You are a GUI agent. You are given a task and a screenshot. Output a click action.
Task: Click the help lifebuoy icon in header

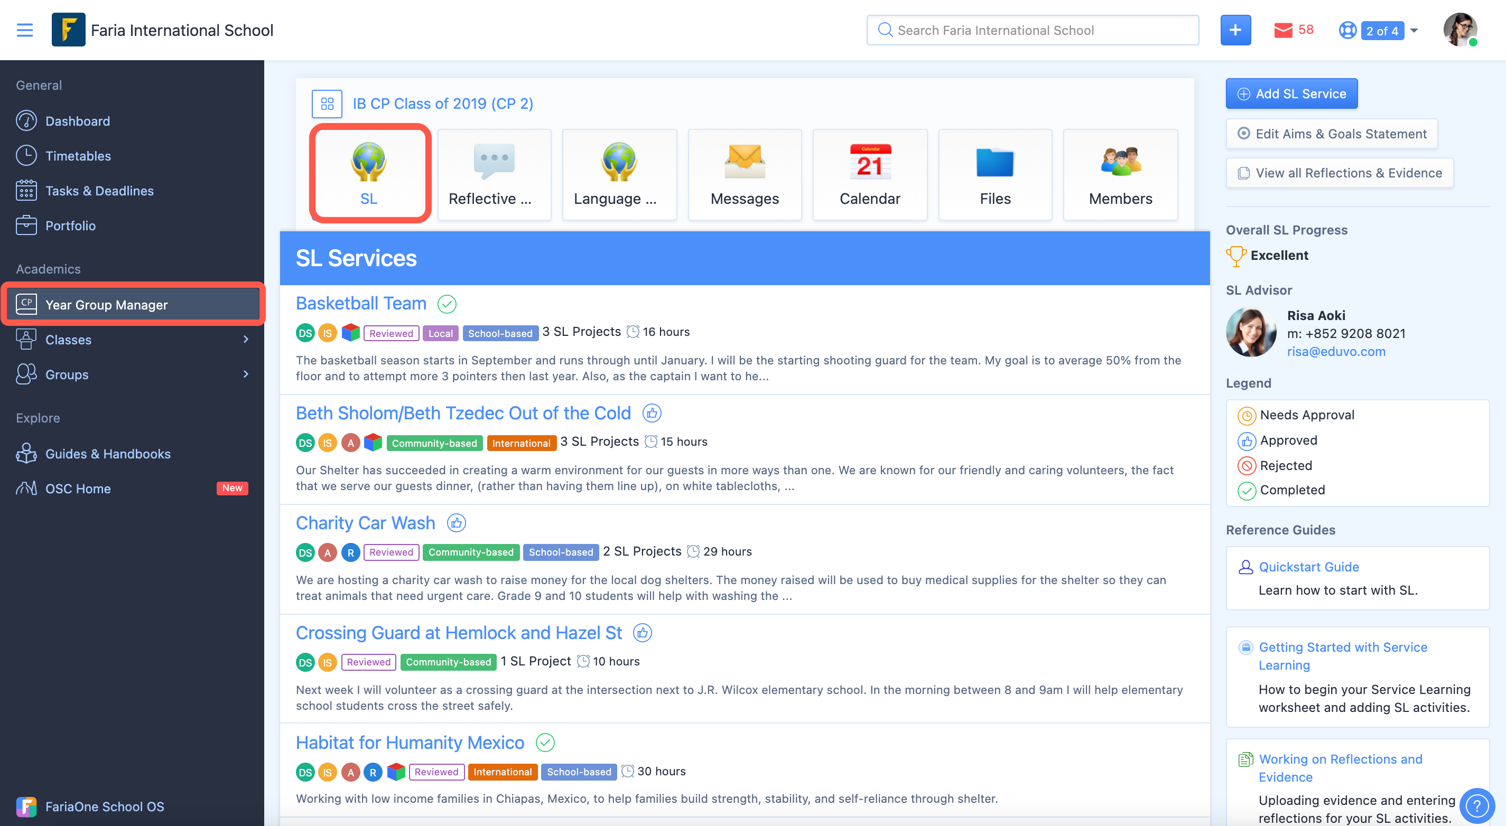pos(1347,31)
